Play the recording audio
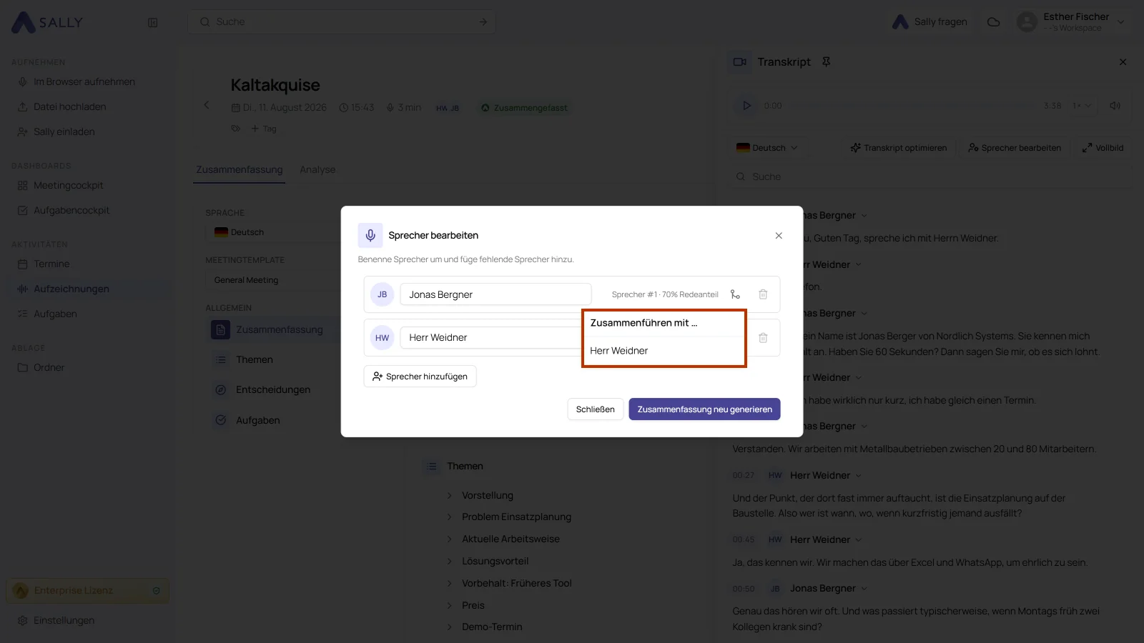 (x=746, y=106)
